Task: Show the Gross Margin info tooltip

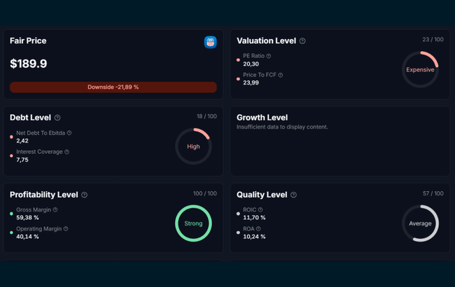Action: tap(55, 209)
